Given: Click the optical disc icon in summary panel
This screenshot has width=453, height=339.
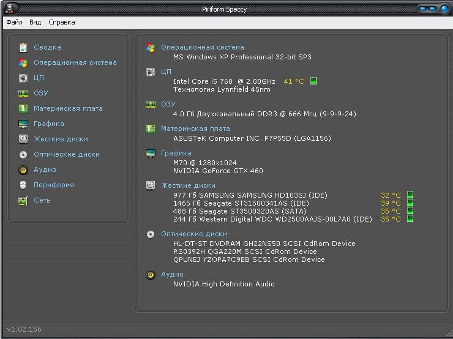Looking at the screenshot, I should pos(151,234).
